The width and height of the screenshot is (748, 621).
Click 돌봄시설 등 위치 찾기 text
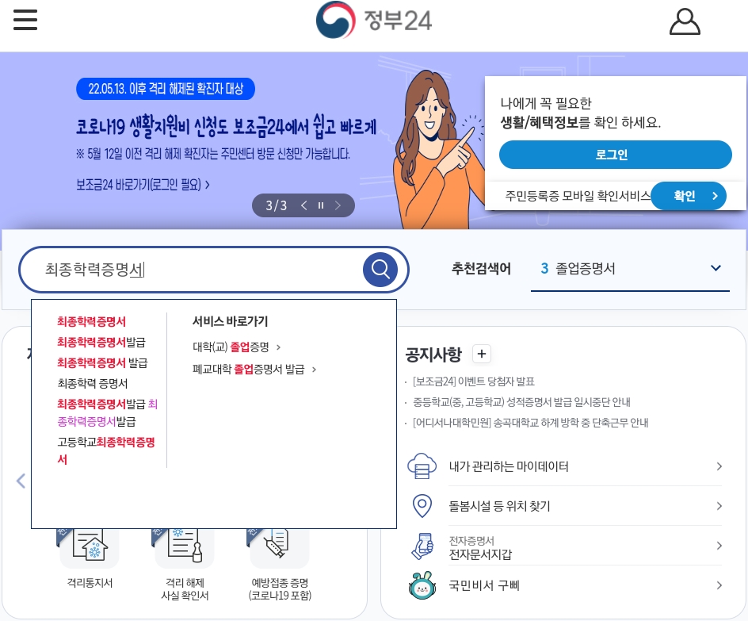point(499,506)
